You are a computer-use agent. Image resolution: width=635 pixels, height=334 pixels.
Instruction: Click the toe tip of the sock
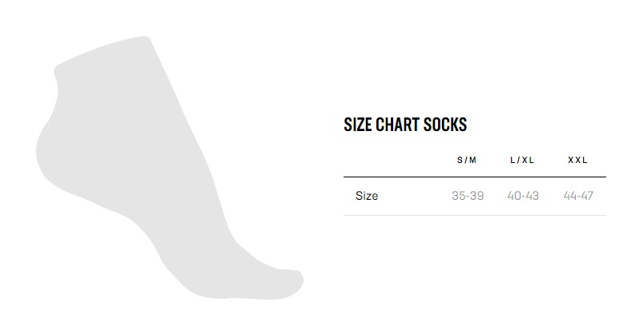point(295,282)
